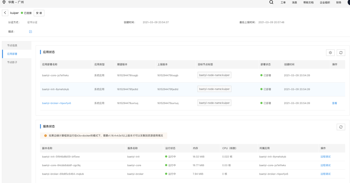350x183 pixels.
Task: Click expected version 1615294479iixagb
Action: click(127, 75)
